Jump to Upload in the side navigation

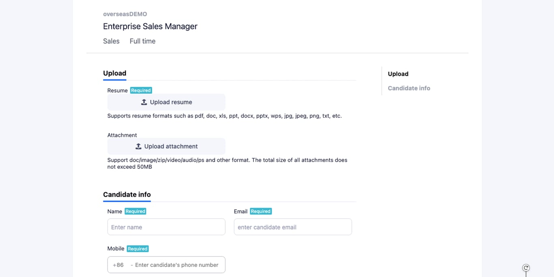tap(398, 74)
